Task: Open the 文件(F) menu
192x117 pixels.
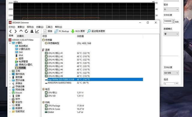Action: tap(12, 27)
